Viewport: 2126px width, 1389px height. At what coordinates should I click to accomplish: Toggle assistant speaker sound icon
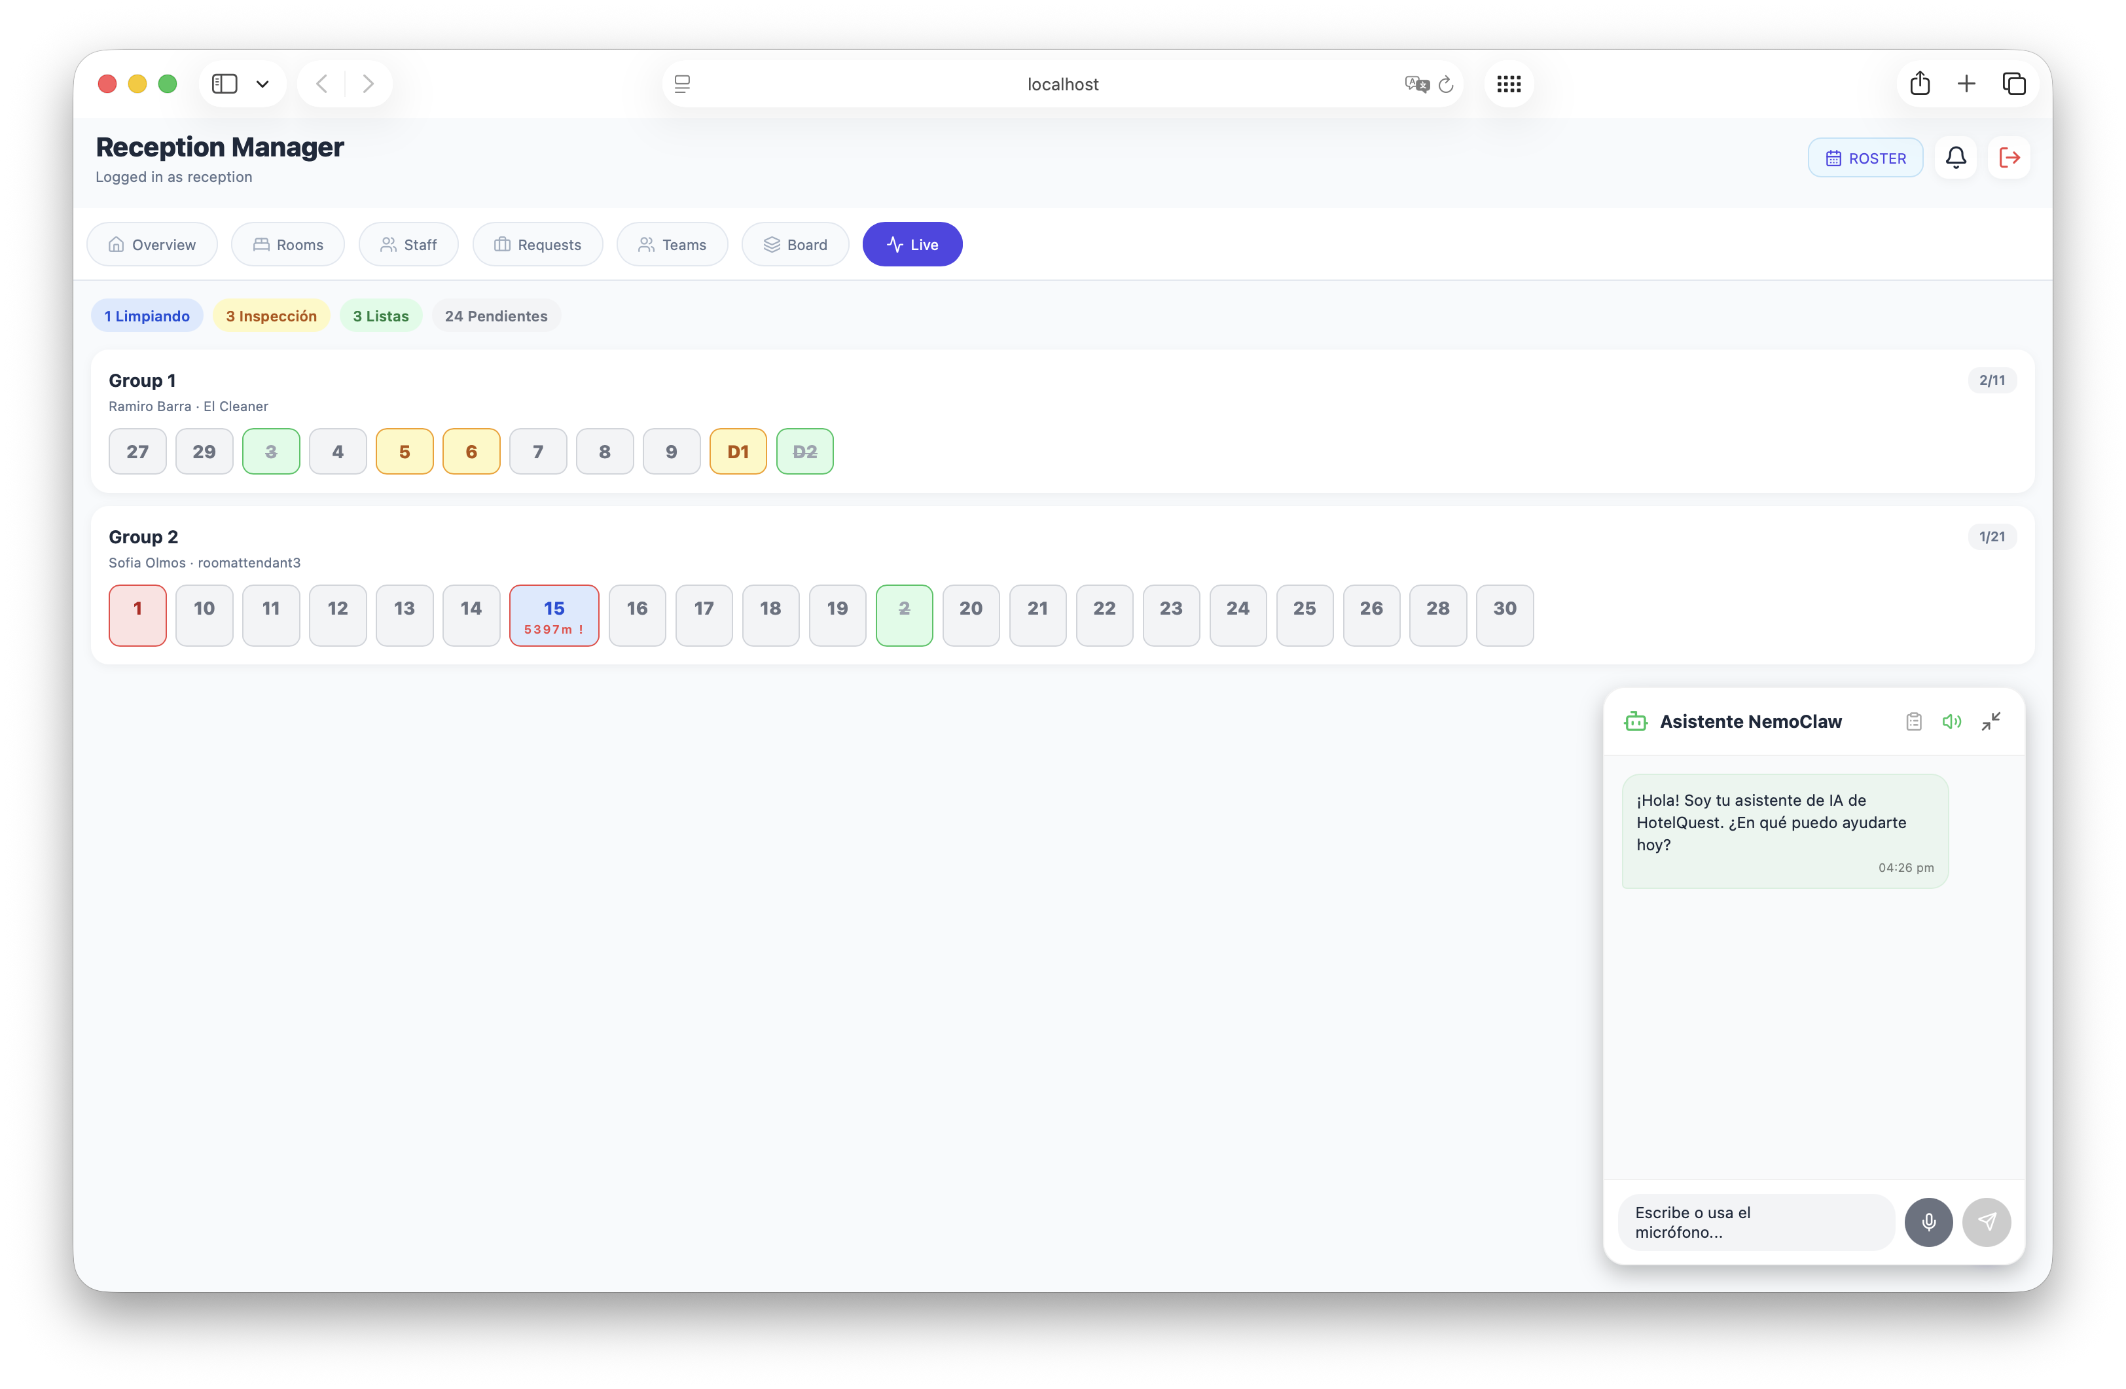[x=1952, y=721]
